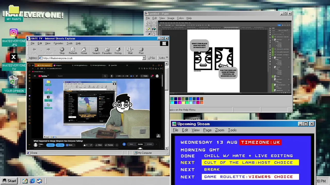Open the Tools menu in Explorer
The image size is (330, 185).
point(69,43)
